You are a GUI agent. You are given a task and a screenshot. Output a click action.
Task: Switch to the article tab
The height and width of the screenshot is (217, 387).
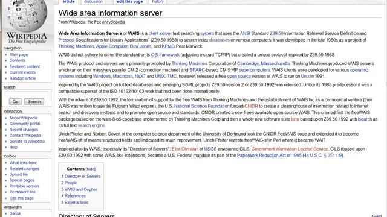point(68,2)
